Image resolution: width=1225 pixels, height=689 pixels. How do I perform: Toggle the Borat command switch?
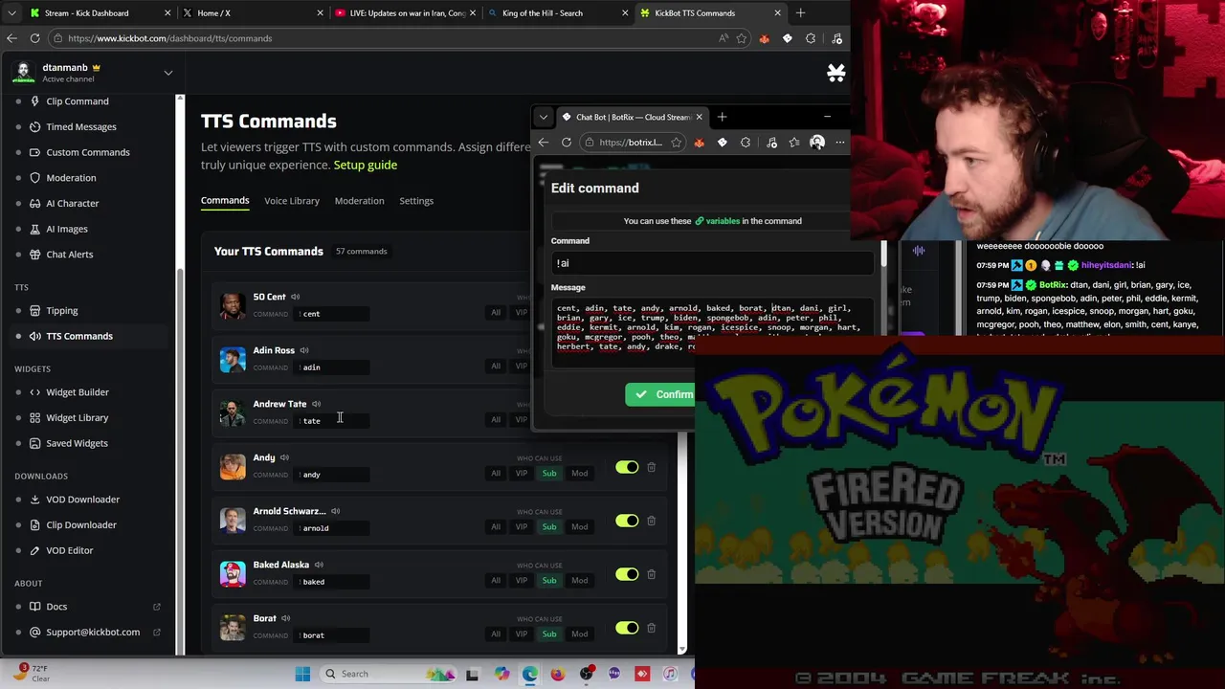(x=627, y=628)
